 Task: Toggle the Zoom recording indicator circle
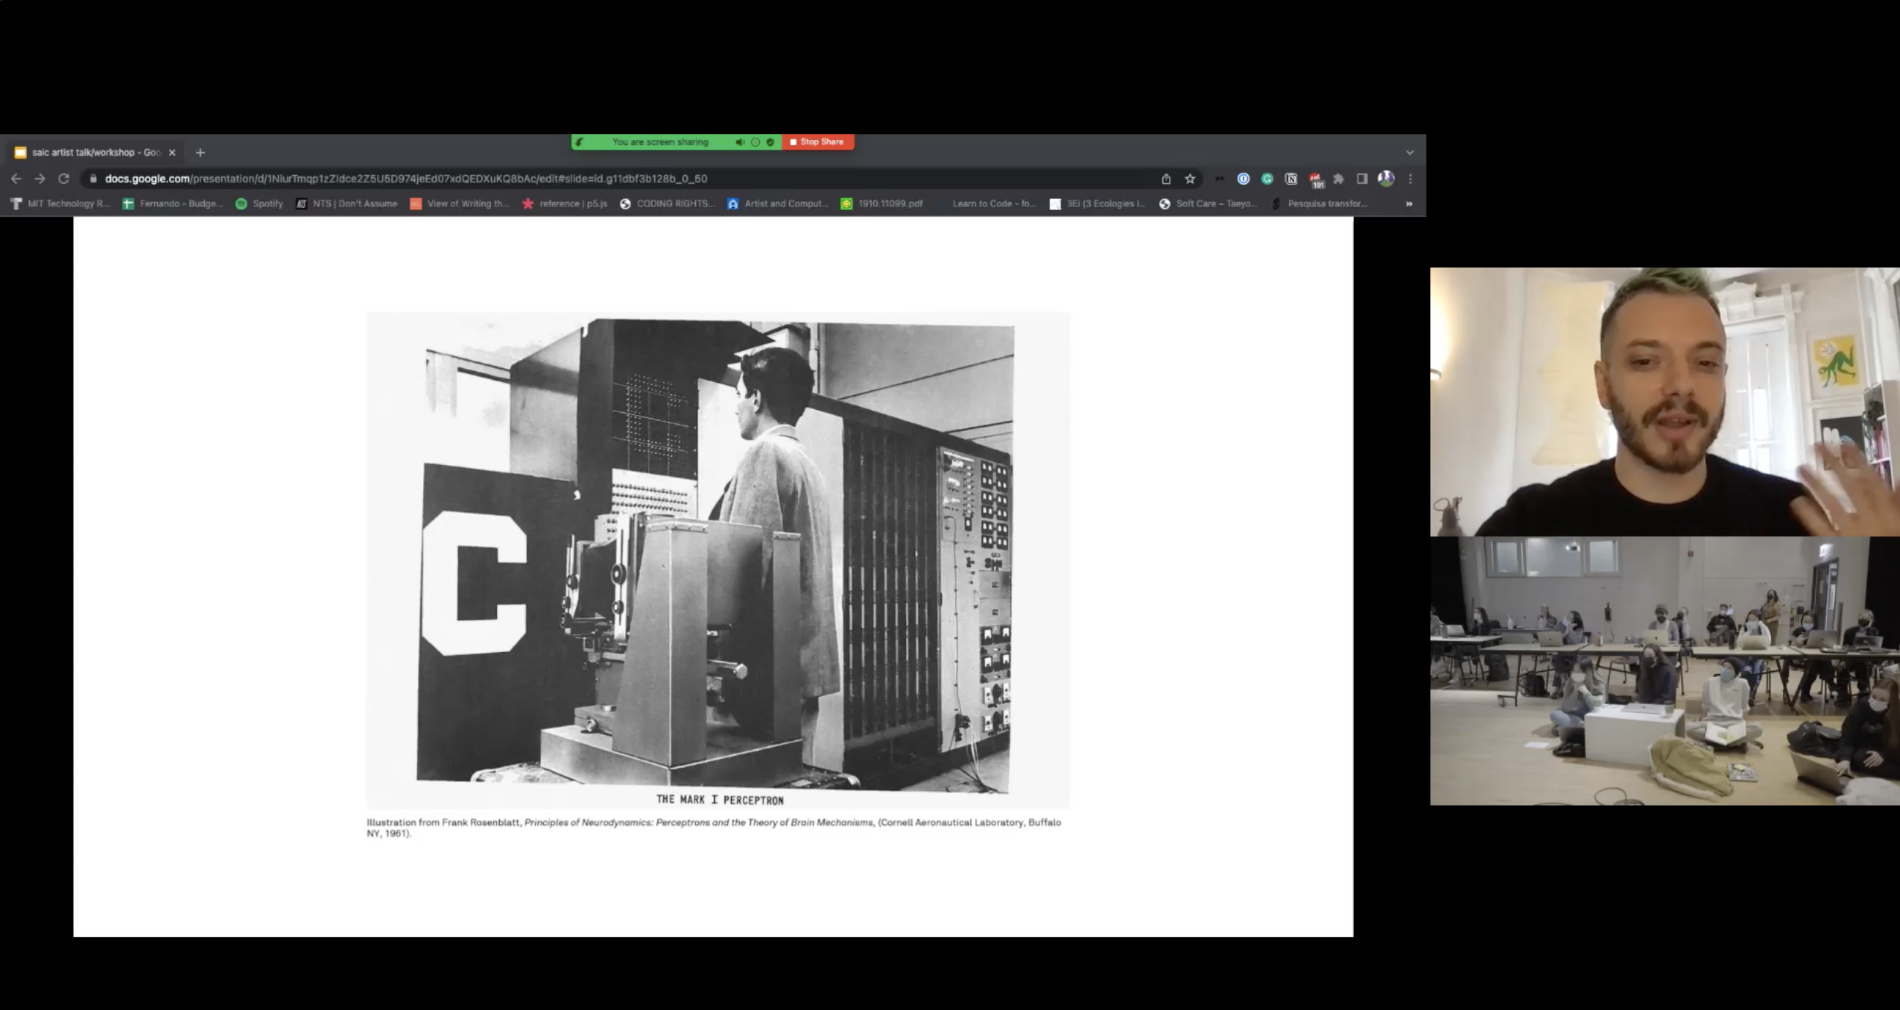tap(755, 142)
